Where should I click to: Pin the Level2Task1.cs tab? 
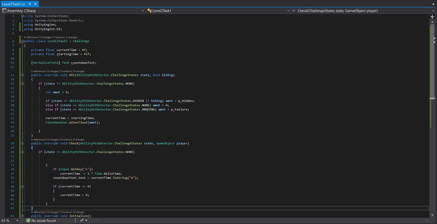coord(29,3)
